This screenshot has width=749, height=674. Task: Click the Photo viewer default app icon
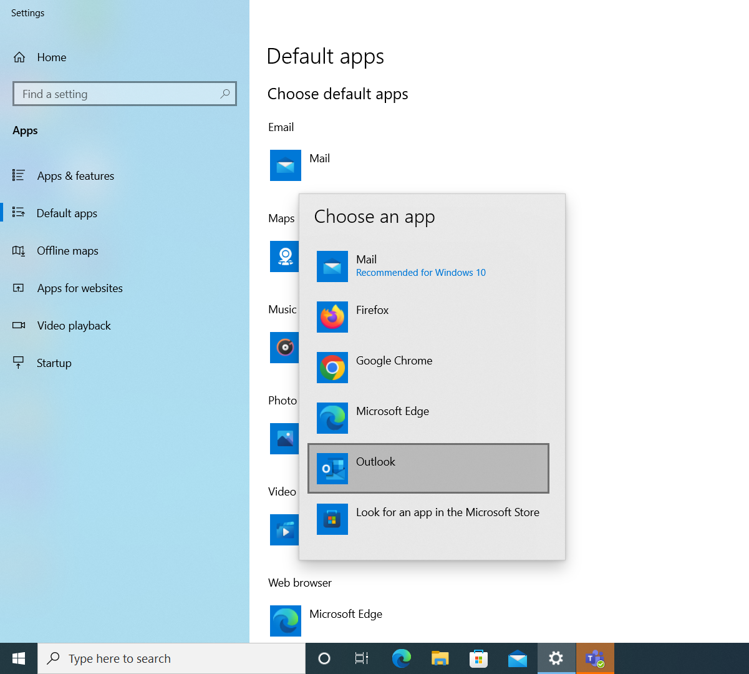point(284,439)
